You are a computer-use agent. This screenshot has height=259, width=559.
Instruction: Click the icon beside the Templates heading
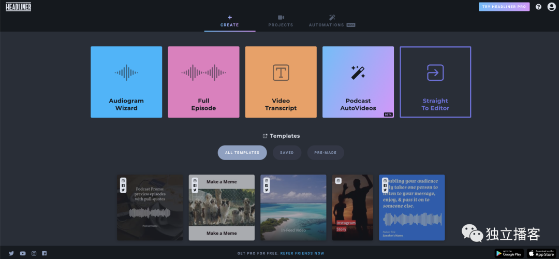(265, 136)
